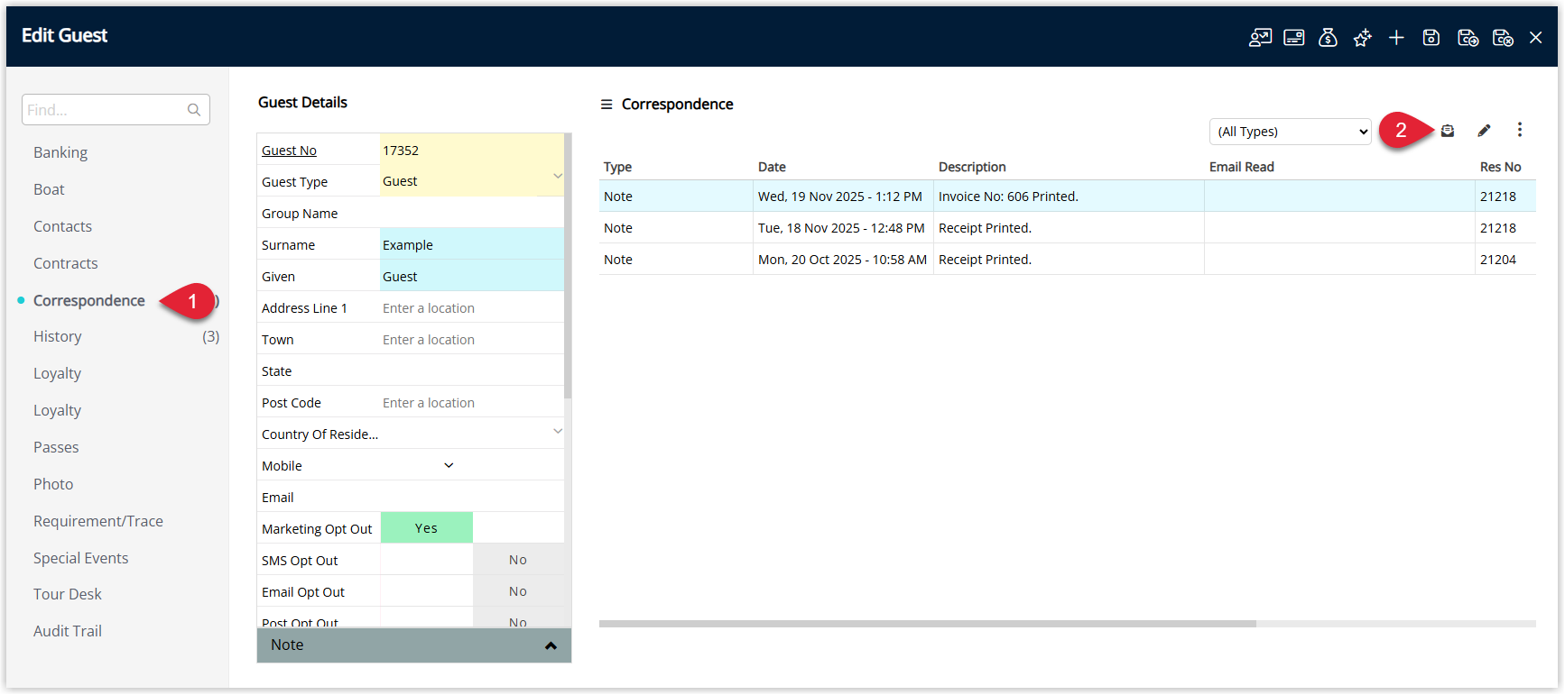Close the Edit Guest window

[x=1535, y=38]
